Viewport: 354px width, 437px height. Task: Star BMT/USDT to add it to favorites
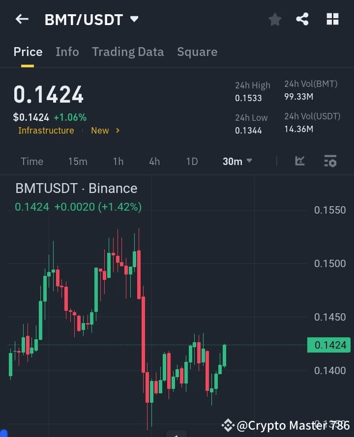point(274,19)
